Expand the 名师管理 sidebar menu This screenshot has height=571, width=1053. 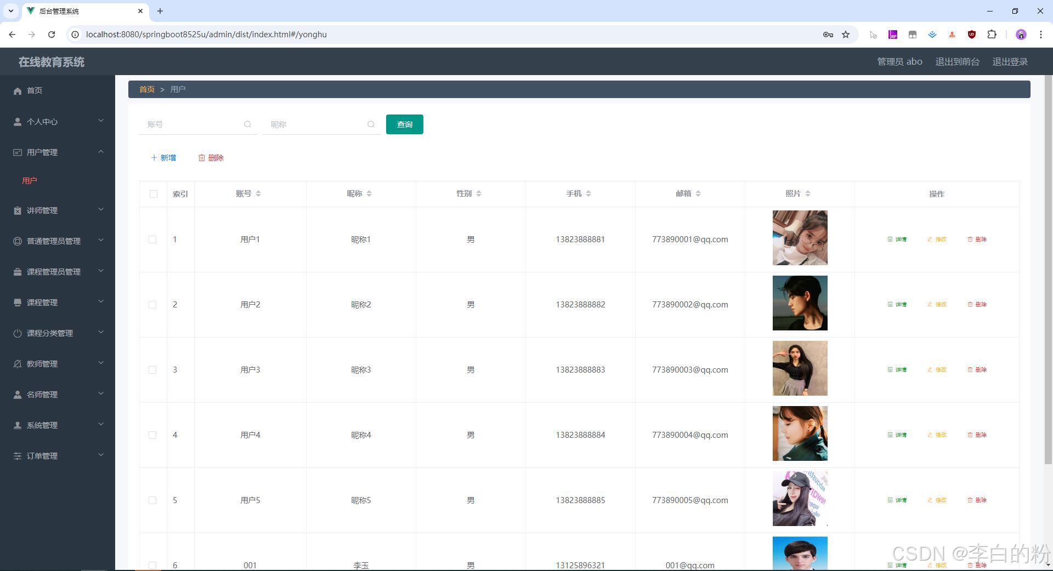tap(58, 395)
